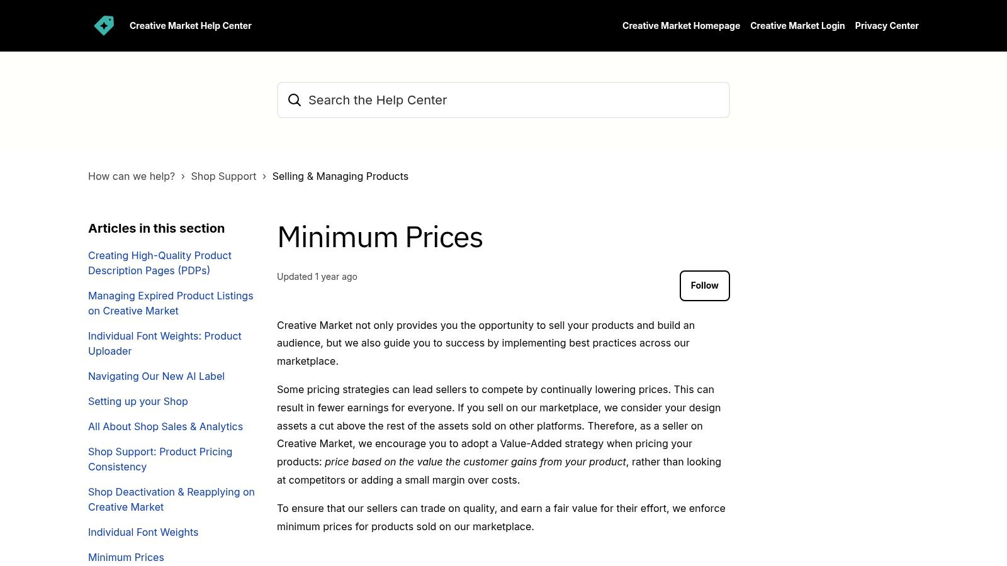The height and width of the screenshot is (566, 1007).
Task: Open Managing Expired Product Listings article
Action: coord(171,303)
